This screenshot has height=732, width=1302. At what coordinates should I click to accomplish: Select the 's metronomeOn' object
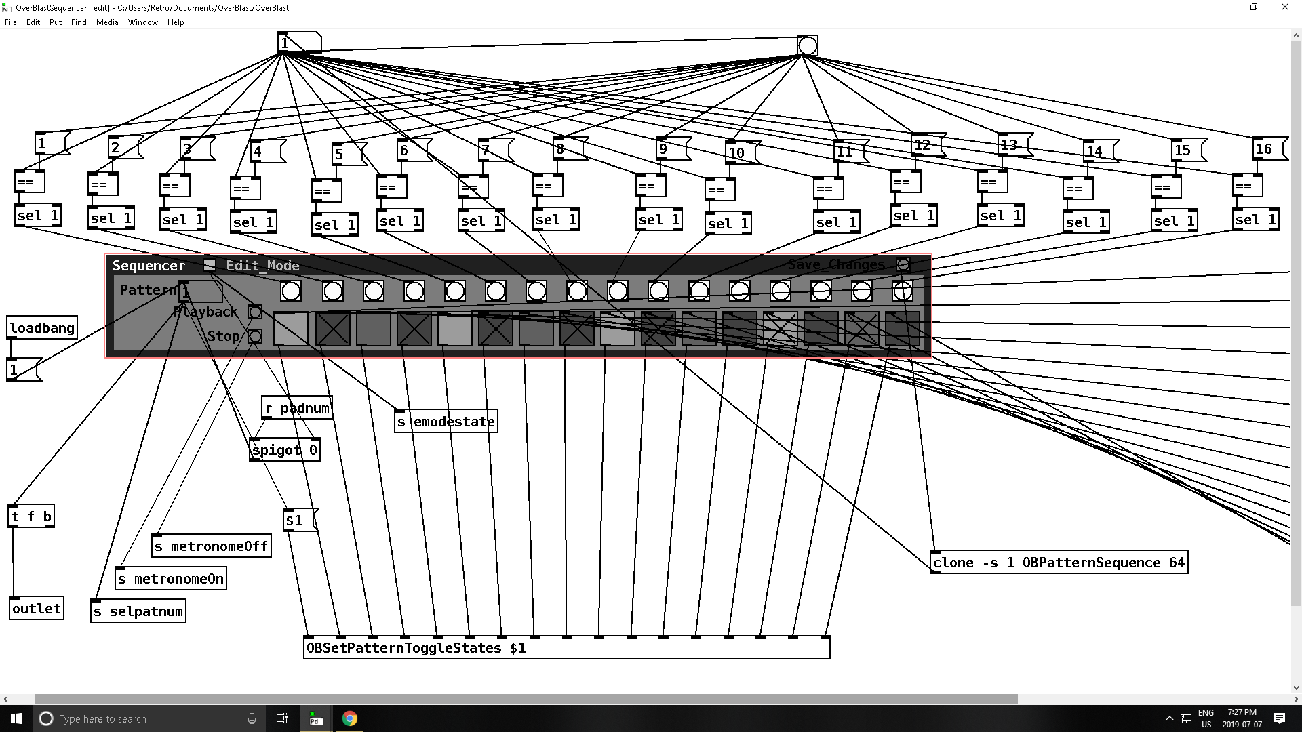click(171, 579)
